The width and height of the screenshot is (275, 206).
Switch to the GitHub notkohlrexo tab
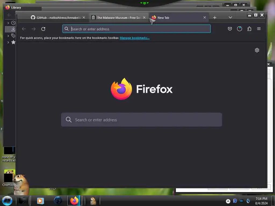coord(58,17)
